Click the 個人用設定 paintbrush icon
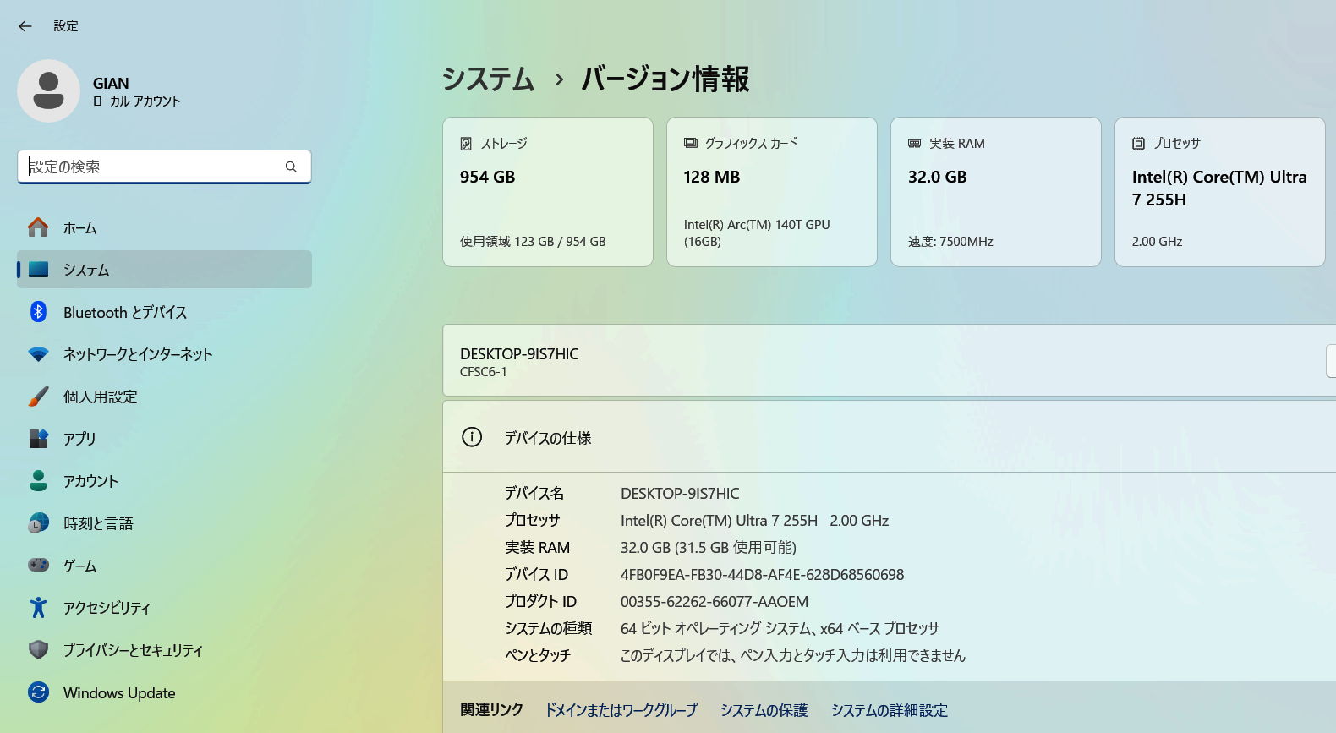 38,397
